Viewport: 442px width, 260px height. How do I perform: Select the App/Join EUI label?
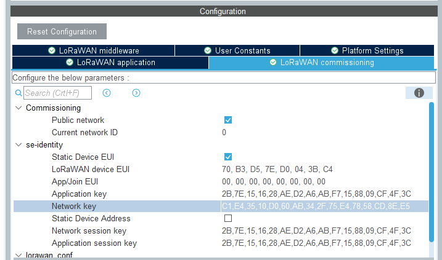point(75,181)
